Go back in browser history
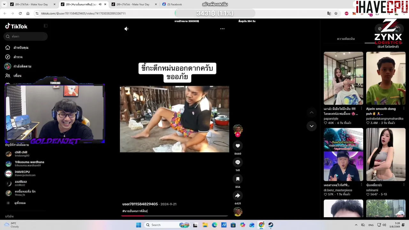 (x=5, y=13)
